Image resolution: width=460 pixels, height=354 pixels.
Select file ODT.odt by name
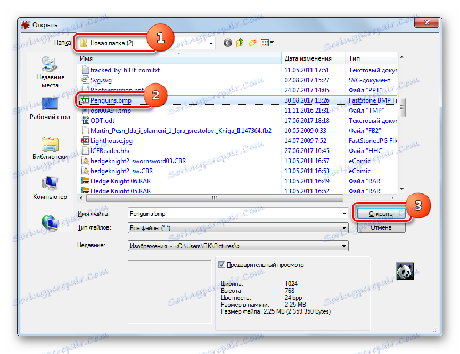click(x=102, y=120)
